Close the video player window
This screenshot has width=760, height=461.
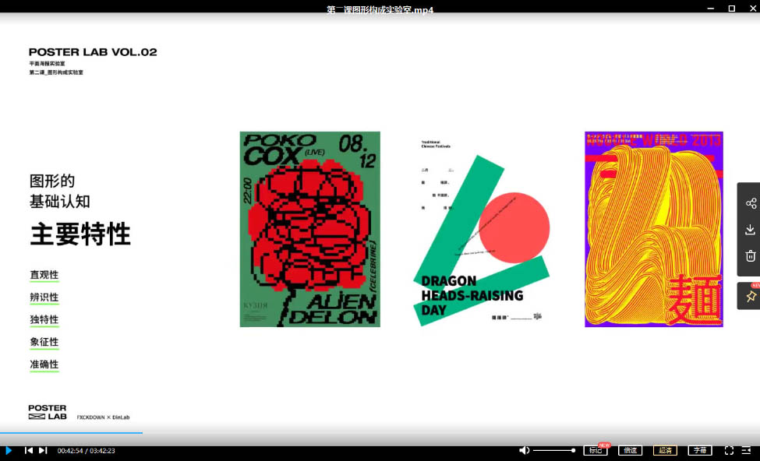753,9
